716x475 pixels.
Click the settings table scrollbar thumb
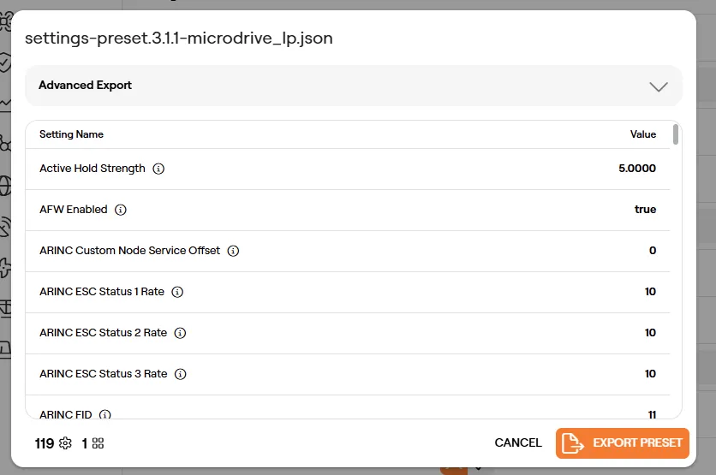676,134
